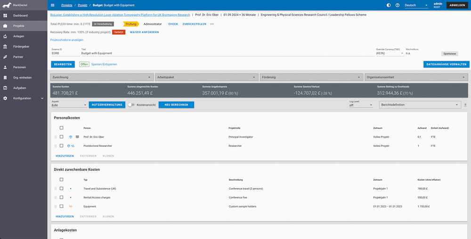471x239 pixels.
Task: Open the BioLaser project title link
Action: click(120, 15)
